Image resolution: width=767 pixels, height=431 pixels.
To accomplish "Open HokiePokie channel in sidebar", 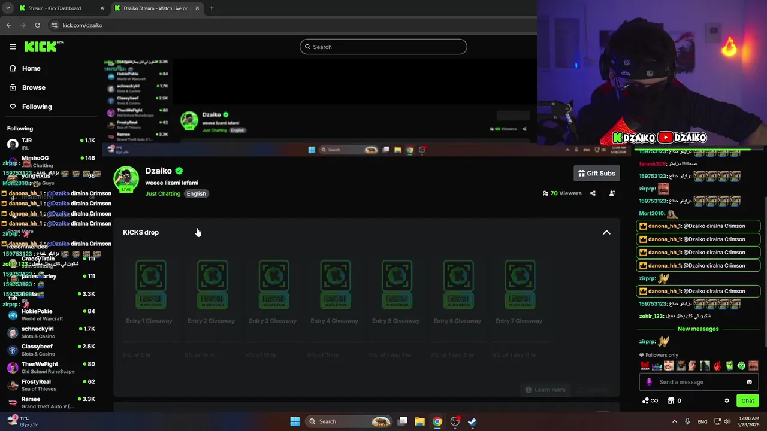I will coord(51,315).
